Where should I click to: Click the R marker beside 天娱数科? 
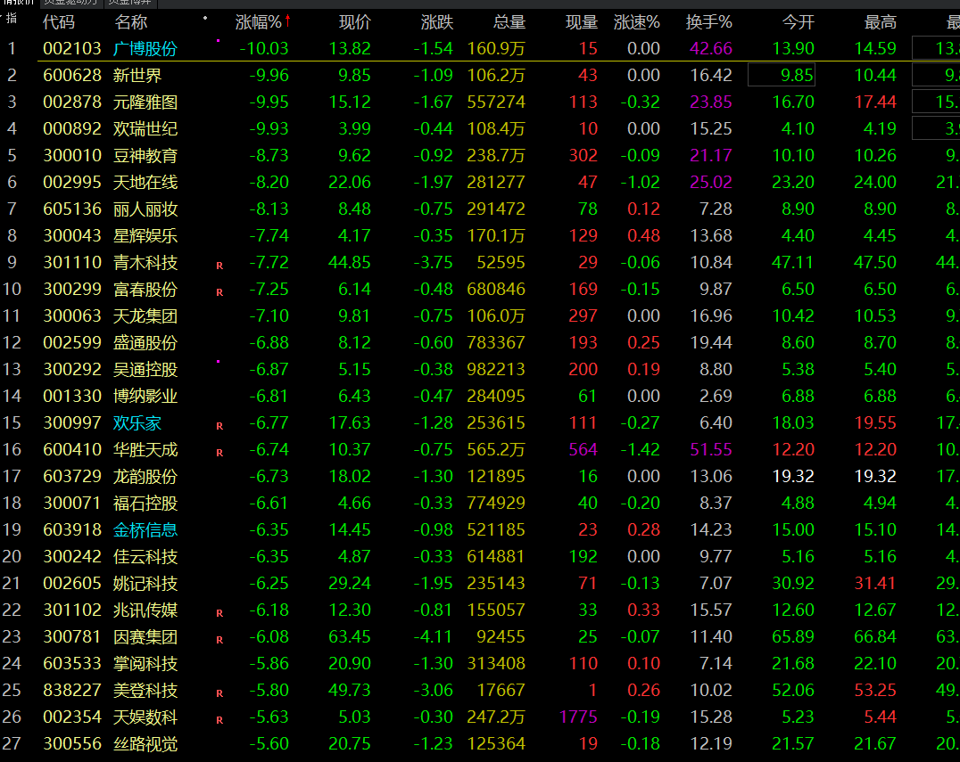(x=219, y=719)
